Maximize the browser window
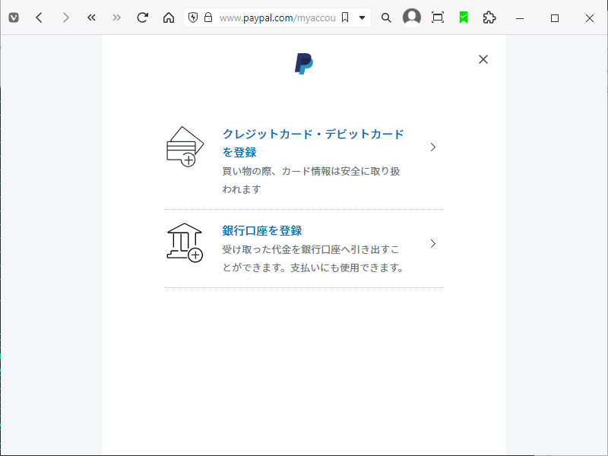The width and height of the screenshot is (608, 456). pyautogui.click(x=555, y=18)
